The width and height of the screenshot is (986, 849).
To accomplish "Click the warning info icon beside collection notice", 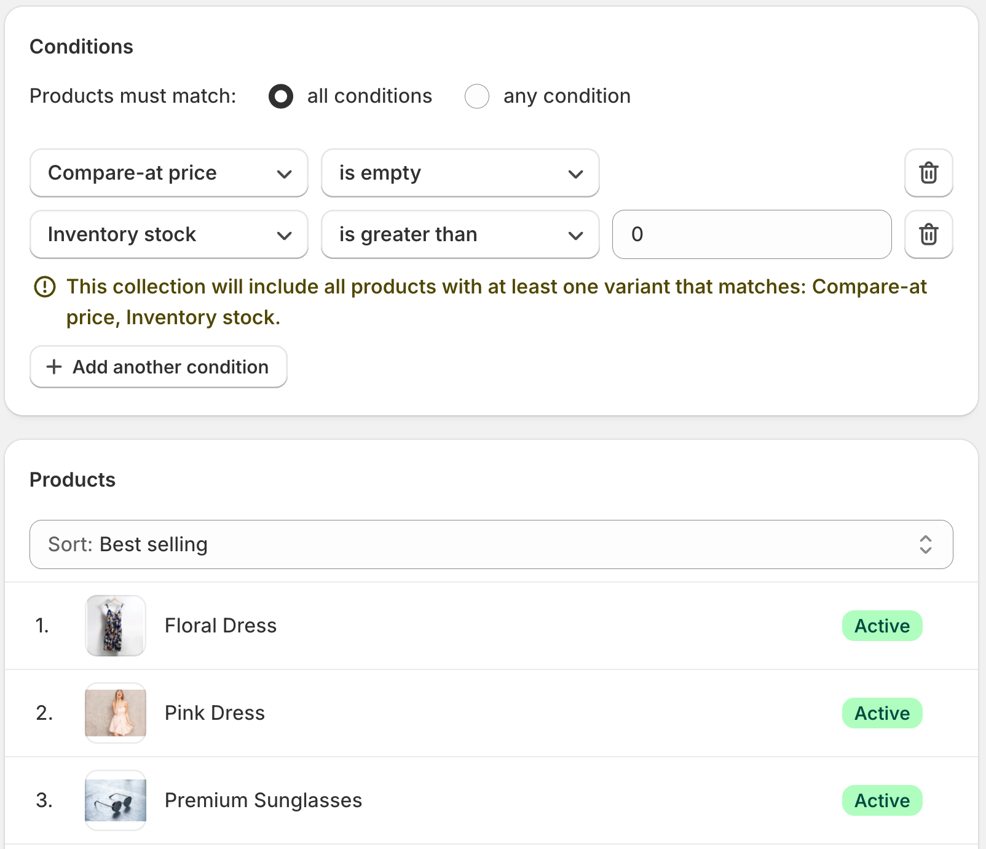I will point(45,287).
